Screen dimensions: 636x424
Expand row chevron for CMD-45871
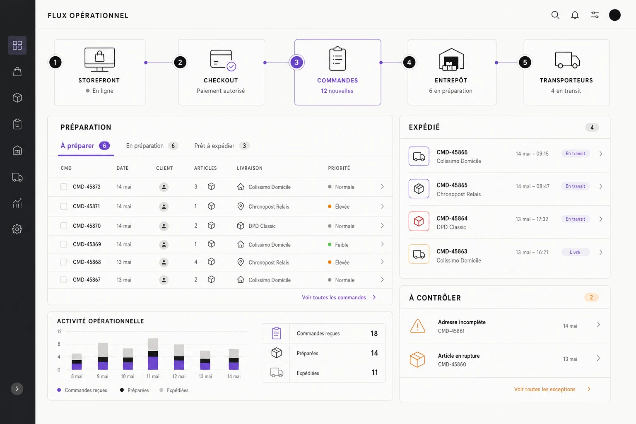[382, 206]
